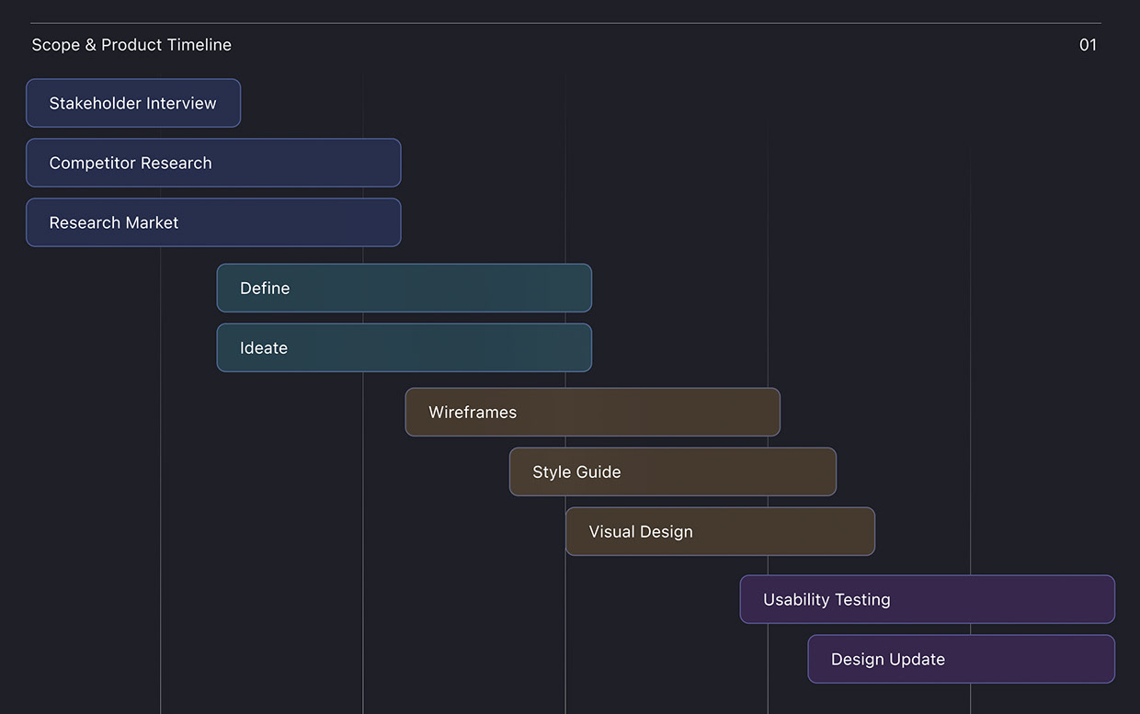
Task: Open the Visual Design task bar
Action: pyautogui.click(x=720, y=531)
